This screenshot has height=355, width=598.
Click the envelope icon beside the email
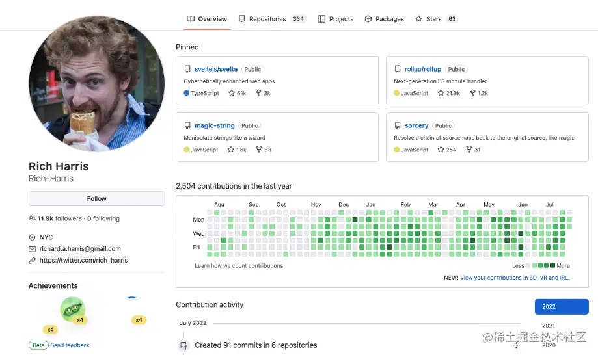32,249
